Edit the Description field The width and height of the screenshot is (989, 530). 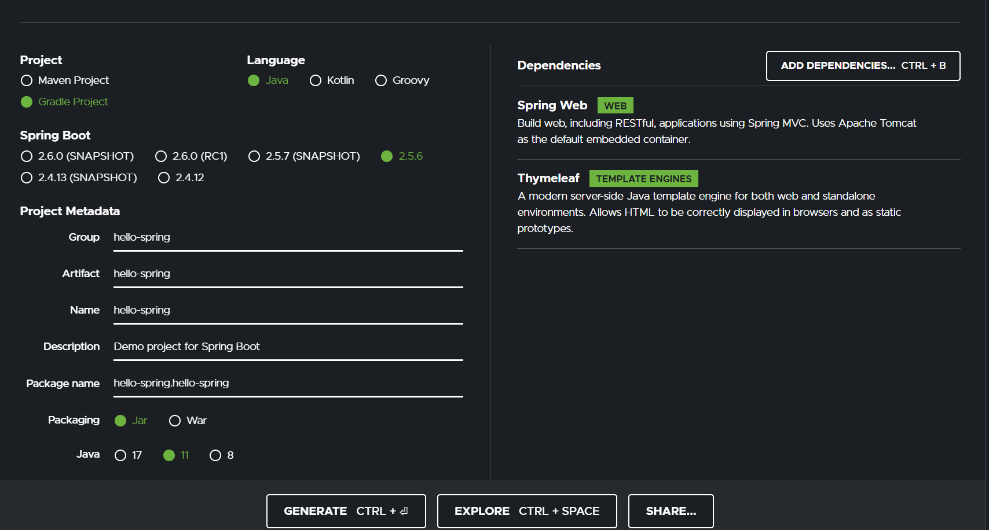288,347
